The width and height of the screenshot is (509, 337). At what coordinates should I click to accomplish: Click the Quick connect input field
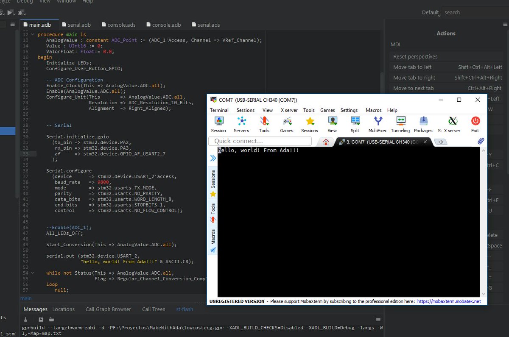point(260,141)
